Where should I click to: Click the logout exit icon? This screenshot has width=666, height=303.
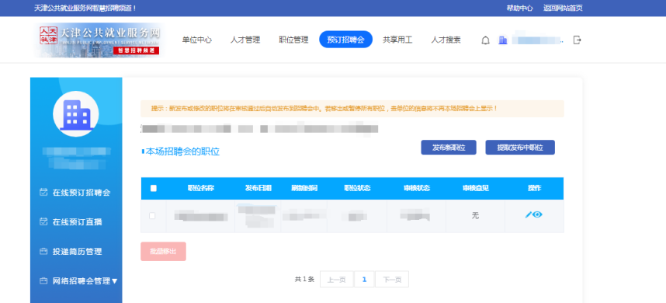(x=577, y=40)
